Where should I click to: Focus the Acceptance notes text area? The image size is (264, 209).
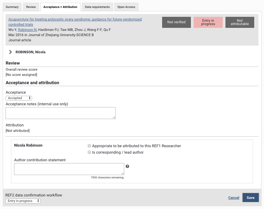[x=61, y=113]
